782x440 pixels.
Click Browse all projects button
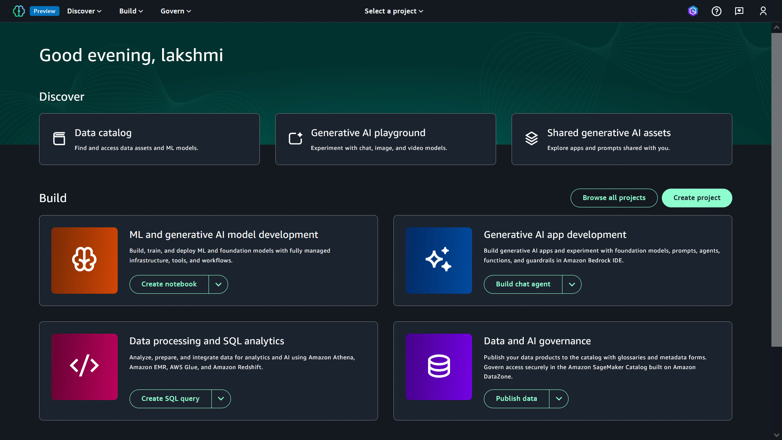614,198
